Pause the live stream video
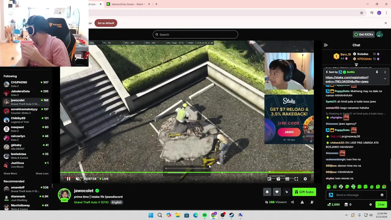 [x=68, y=179]
